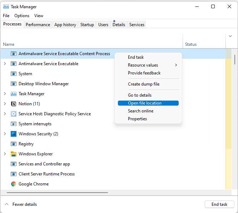
Task: Click the Google Chrome process icon
Action: coord(14,184)
